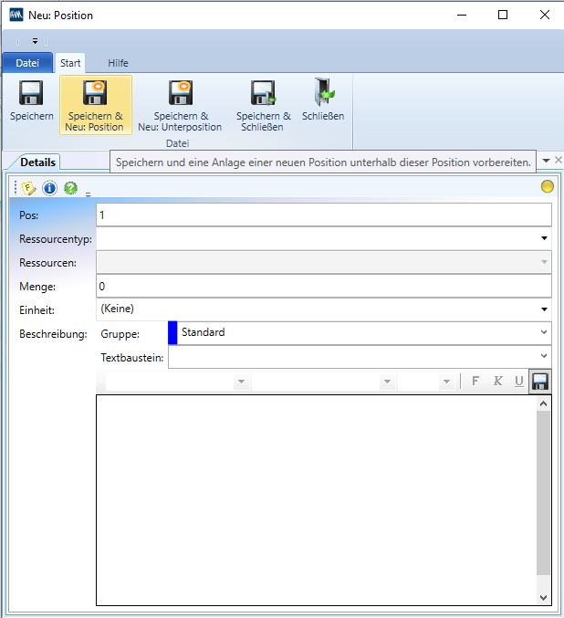Click the yellow F note icon
564x618 pixels.
[29, 188]
